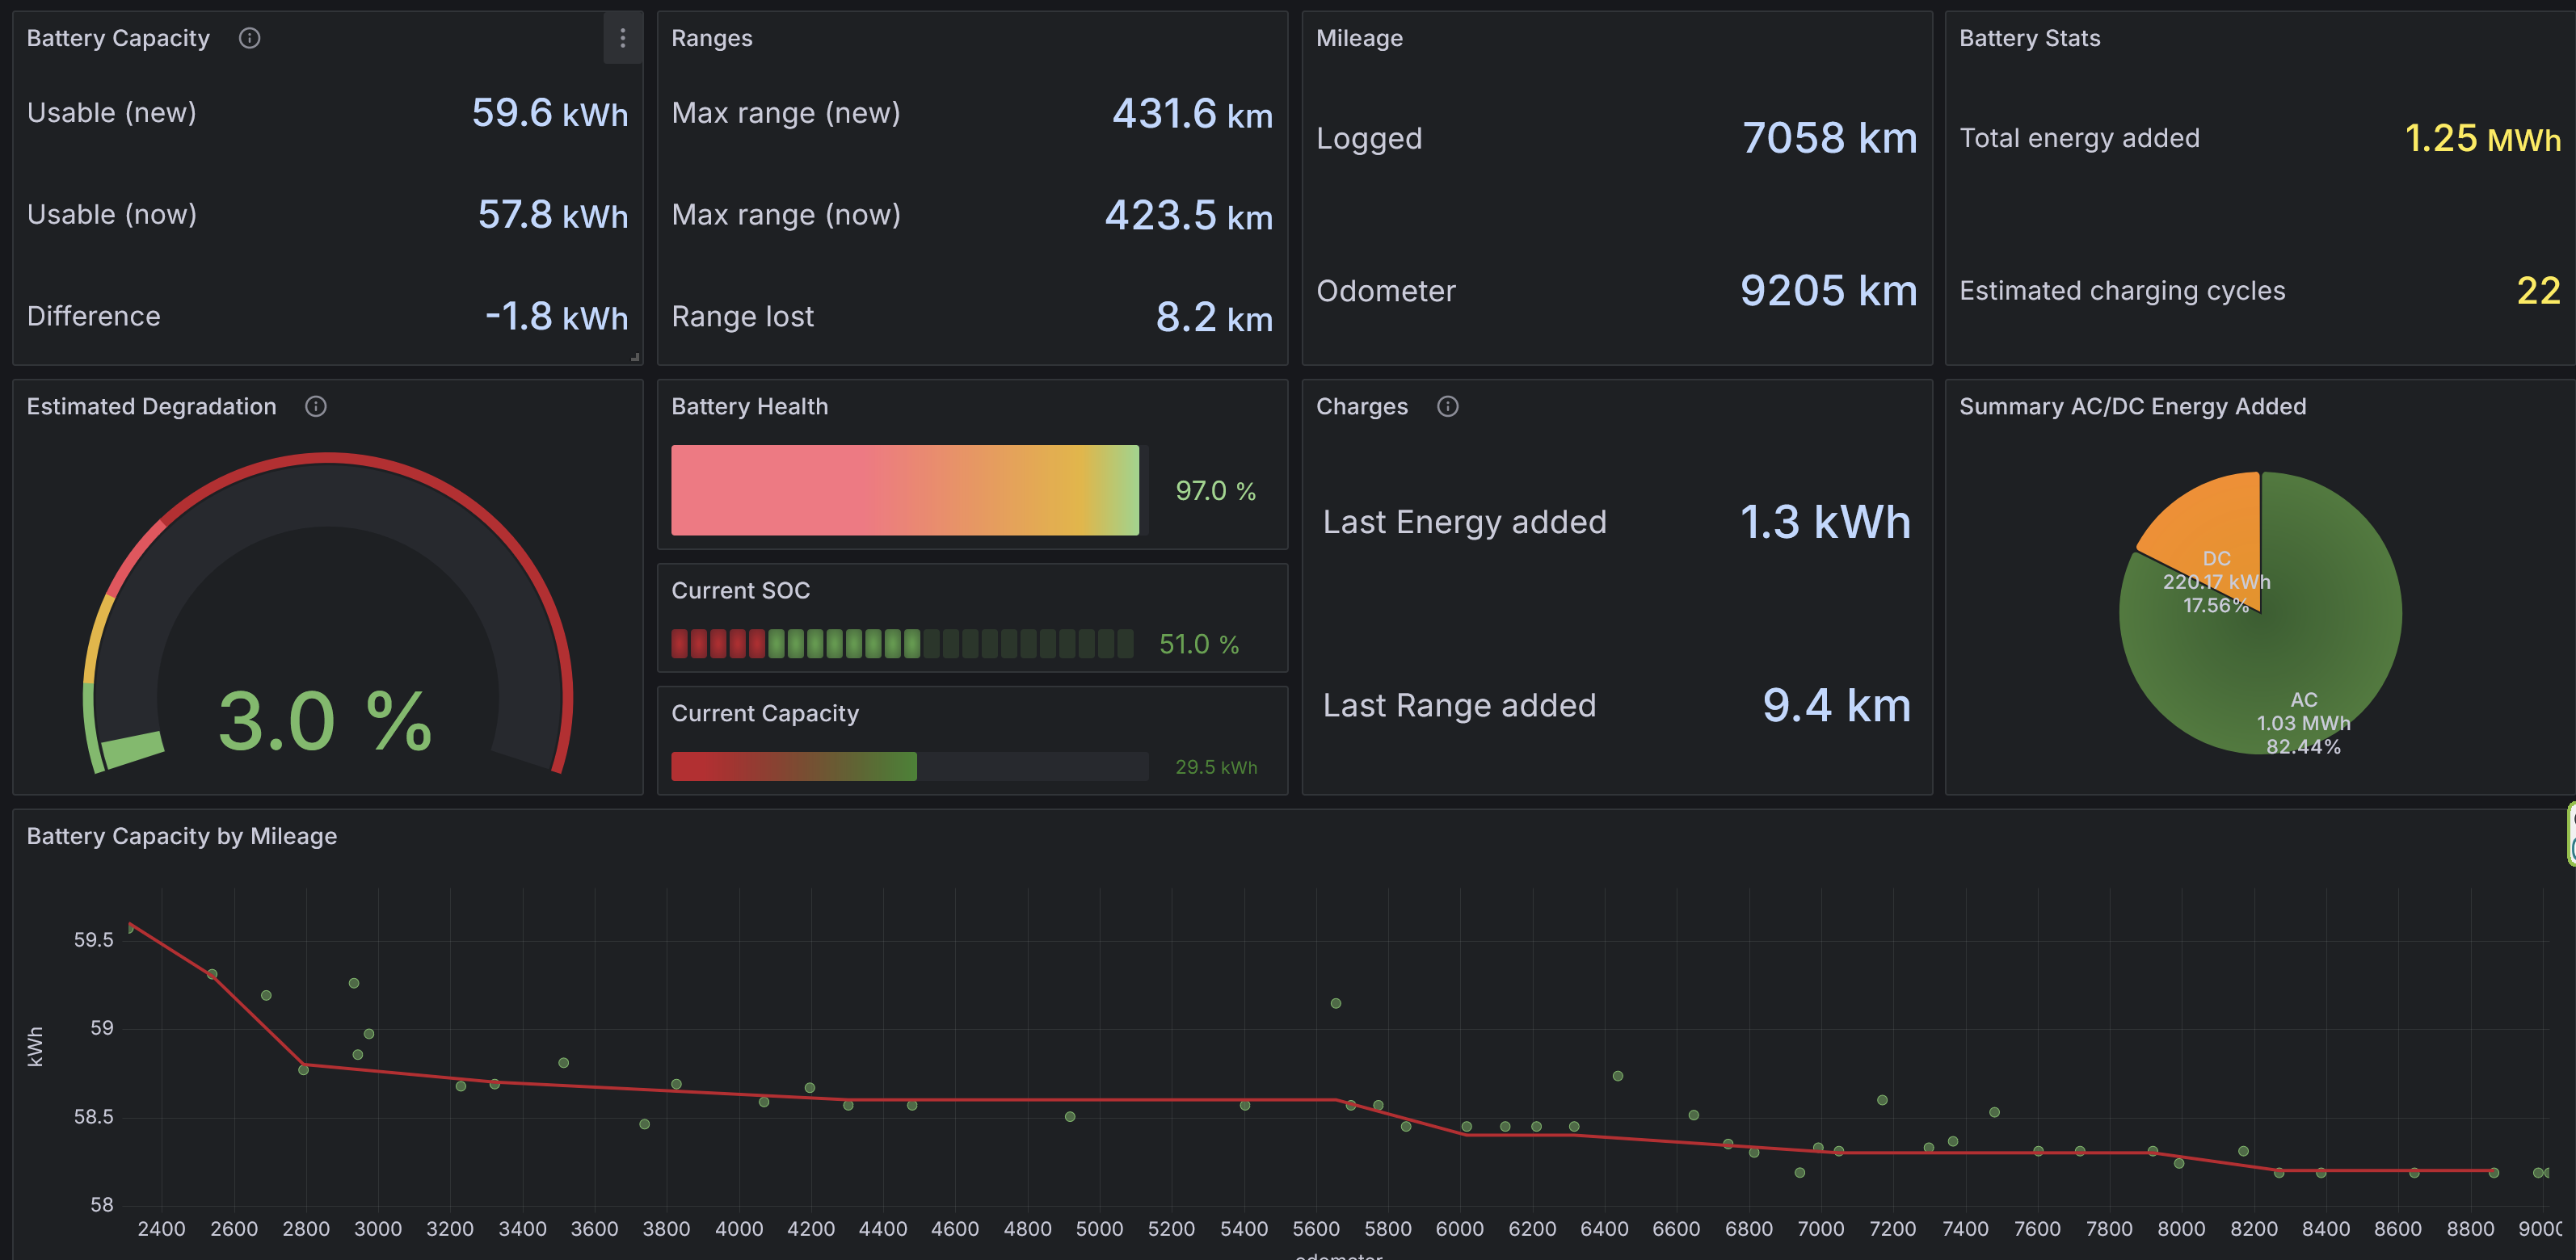Click the 8.2 km range lost value
Viewport: 2576px width, 1260px height.
(x=1214, y=317)
